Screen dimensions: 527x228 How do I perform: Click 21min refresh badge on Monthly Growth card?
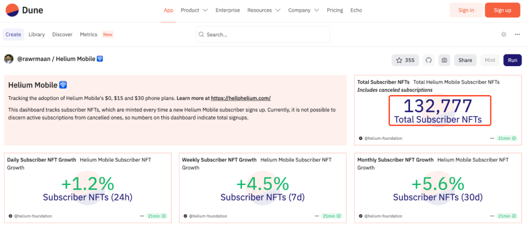pyautogui.click(x=507, y=216)
